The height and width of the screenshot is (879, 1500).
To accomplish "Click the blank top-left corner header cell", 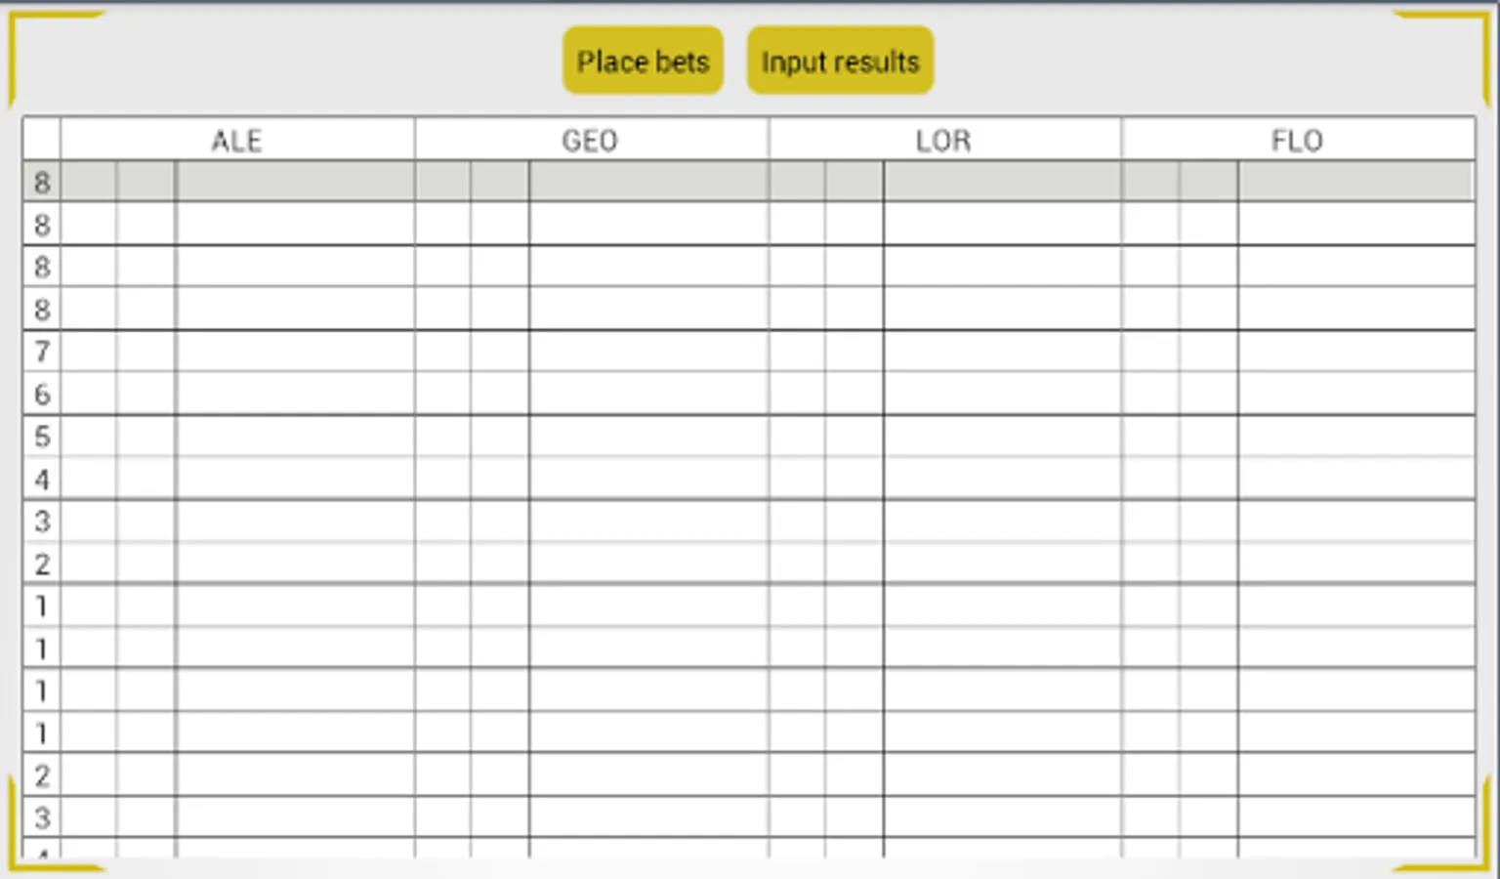I will [x=42, y=140].
